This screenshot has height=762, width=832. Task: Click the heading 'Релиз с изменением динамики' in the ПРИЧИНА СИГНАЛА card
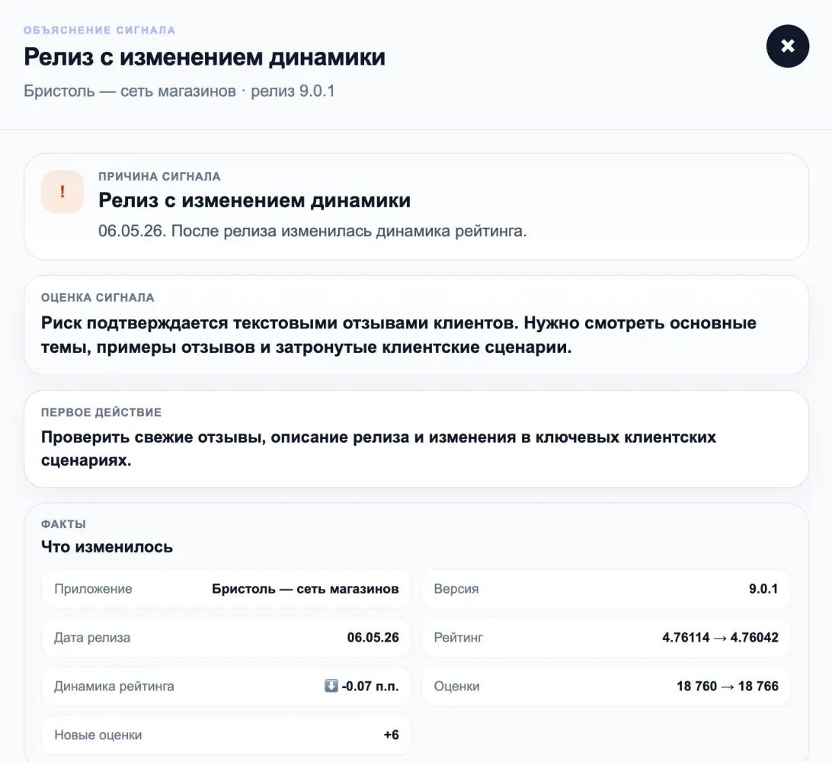point(254,200)
